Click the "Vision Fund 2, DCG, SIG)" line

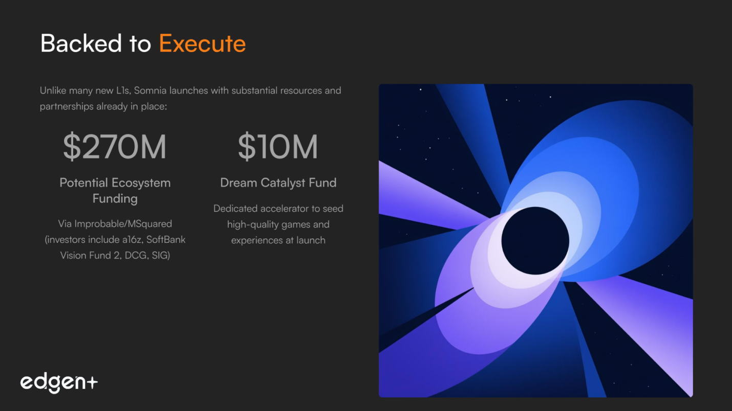(115, 255)
